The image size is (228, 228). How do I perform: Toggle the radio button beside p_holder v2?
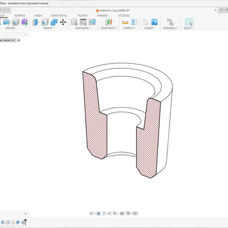(x=19, y=40)
